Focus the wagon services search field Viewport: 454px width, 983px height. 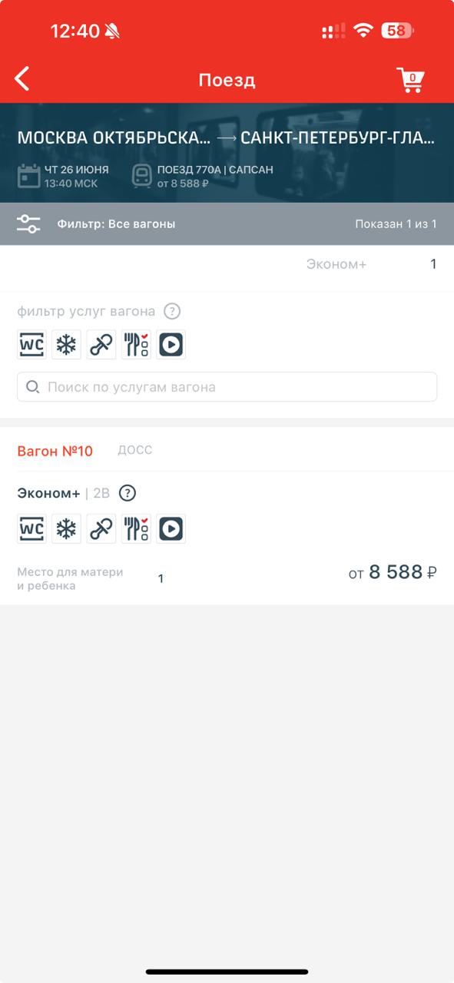coord(227,387)
